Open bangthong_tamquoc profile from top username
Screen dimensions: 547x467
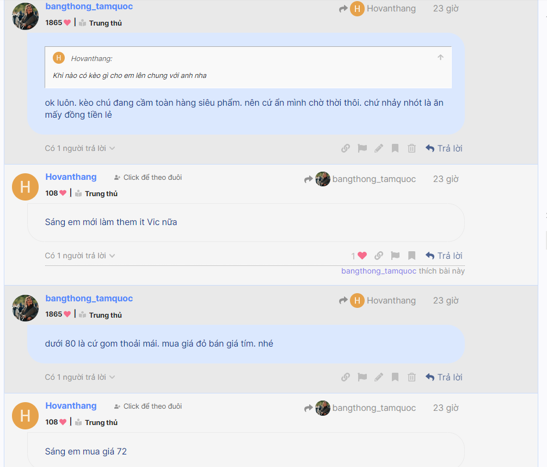(x=89, y=7)
